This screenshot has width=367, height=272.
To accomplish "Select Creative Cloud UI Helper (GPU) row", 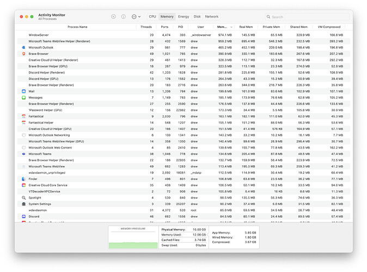I will pyautogui.click(x=183, y=129).
